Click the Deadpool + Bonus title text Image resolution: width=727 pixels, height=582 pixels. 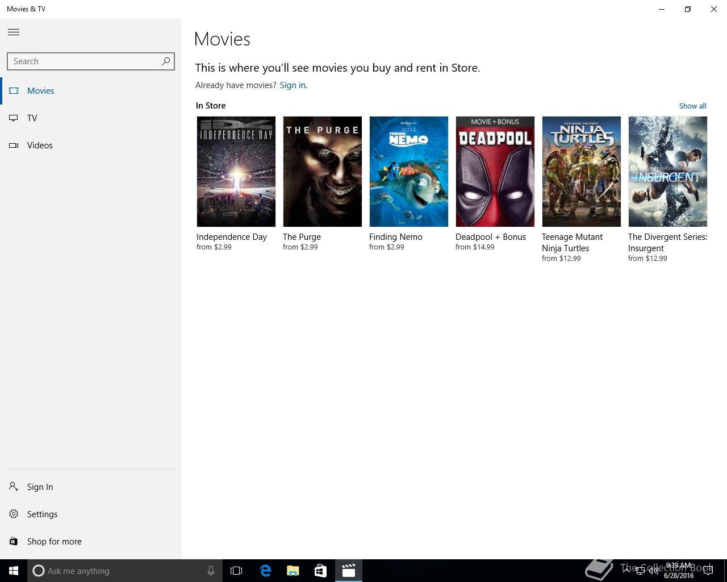(491, 237)
